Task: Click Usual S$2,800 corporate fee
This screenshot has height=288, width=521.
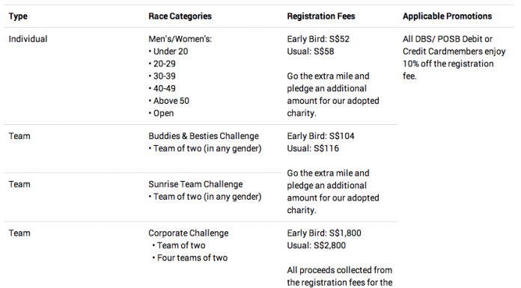Action: [317, 245]
